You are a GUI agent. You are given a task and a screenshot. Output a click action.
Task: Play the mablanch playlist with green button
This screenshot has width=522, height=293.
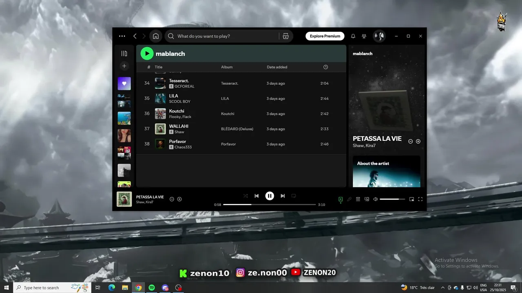pos(147,53)
